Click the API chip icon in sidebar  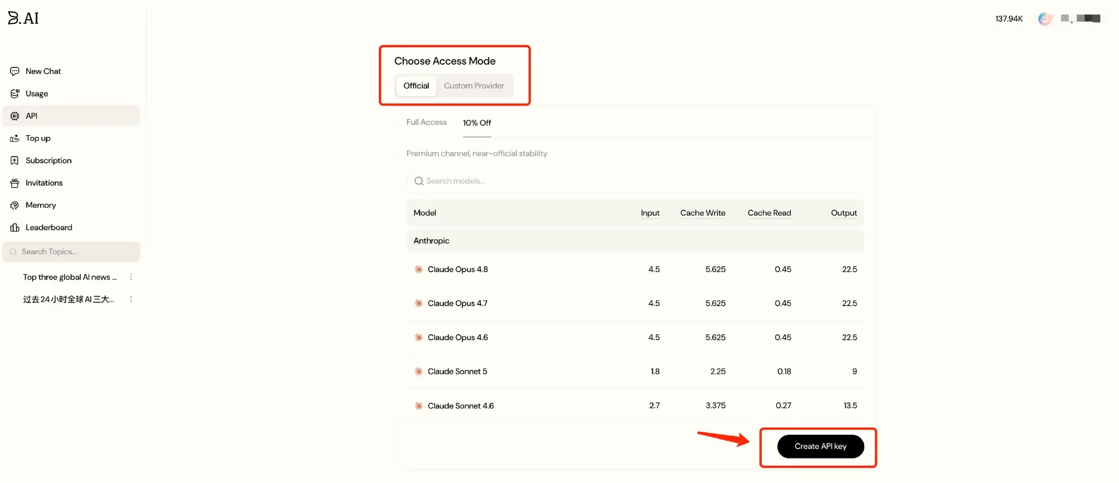click(15, 116)
